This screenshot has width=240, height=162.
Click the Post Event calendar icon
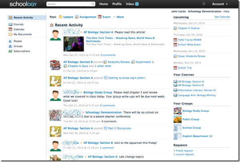[100, 17]
